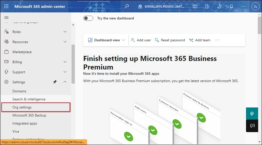Viewport: 262px width, 145px height.
Task: Click the navigation pane scrollbar thumb
Action: [73, 64]
